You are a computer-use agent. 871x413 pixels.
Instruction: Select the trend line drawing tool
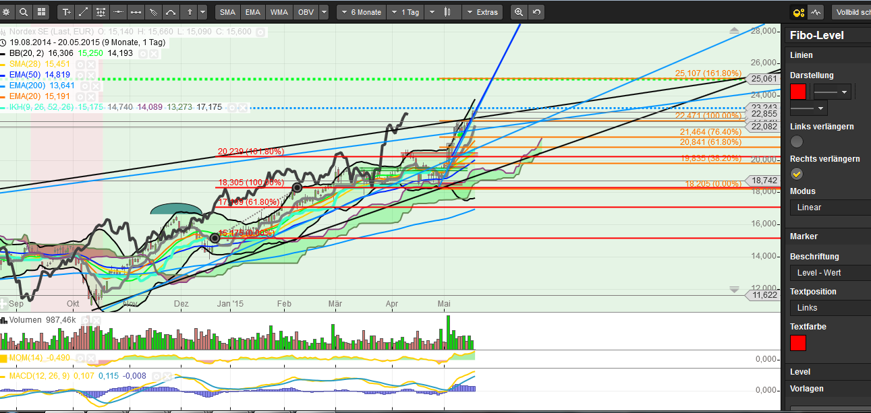84,12
